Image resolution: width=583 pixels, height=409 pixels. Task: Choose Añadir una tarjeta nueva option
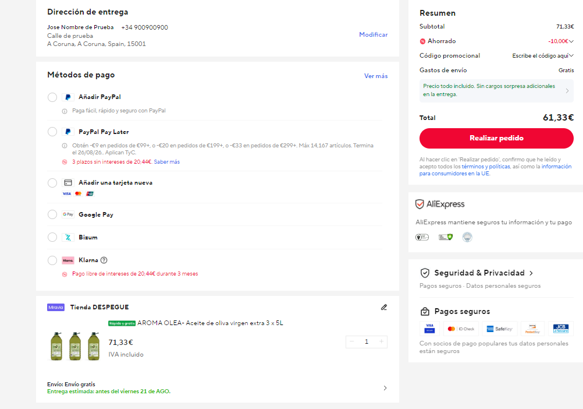pyautogui.click(x=52, y=183)
